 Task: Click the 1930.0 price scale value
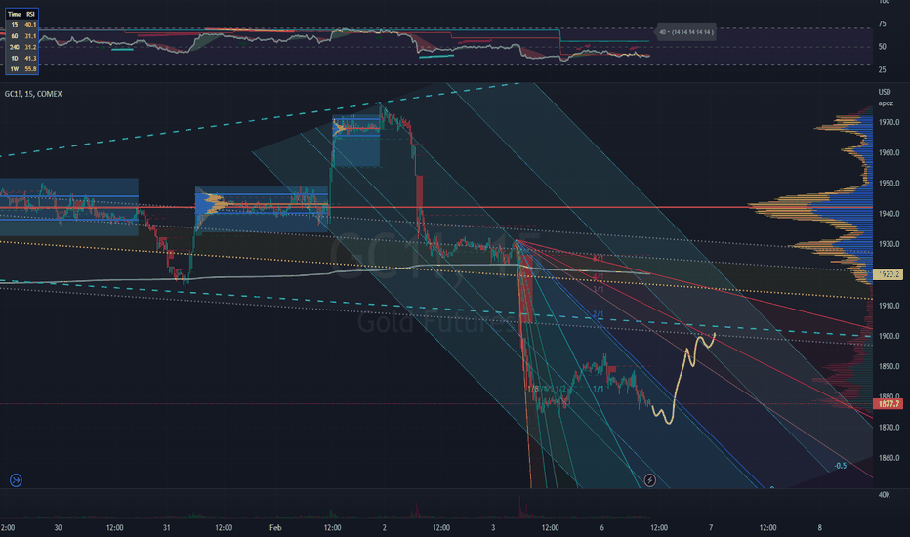[889, 244]
